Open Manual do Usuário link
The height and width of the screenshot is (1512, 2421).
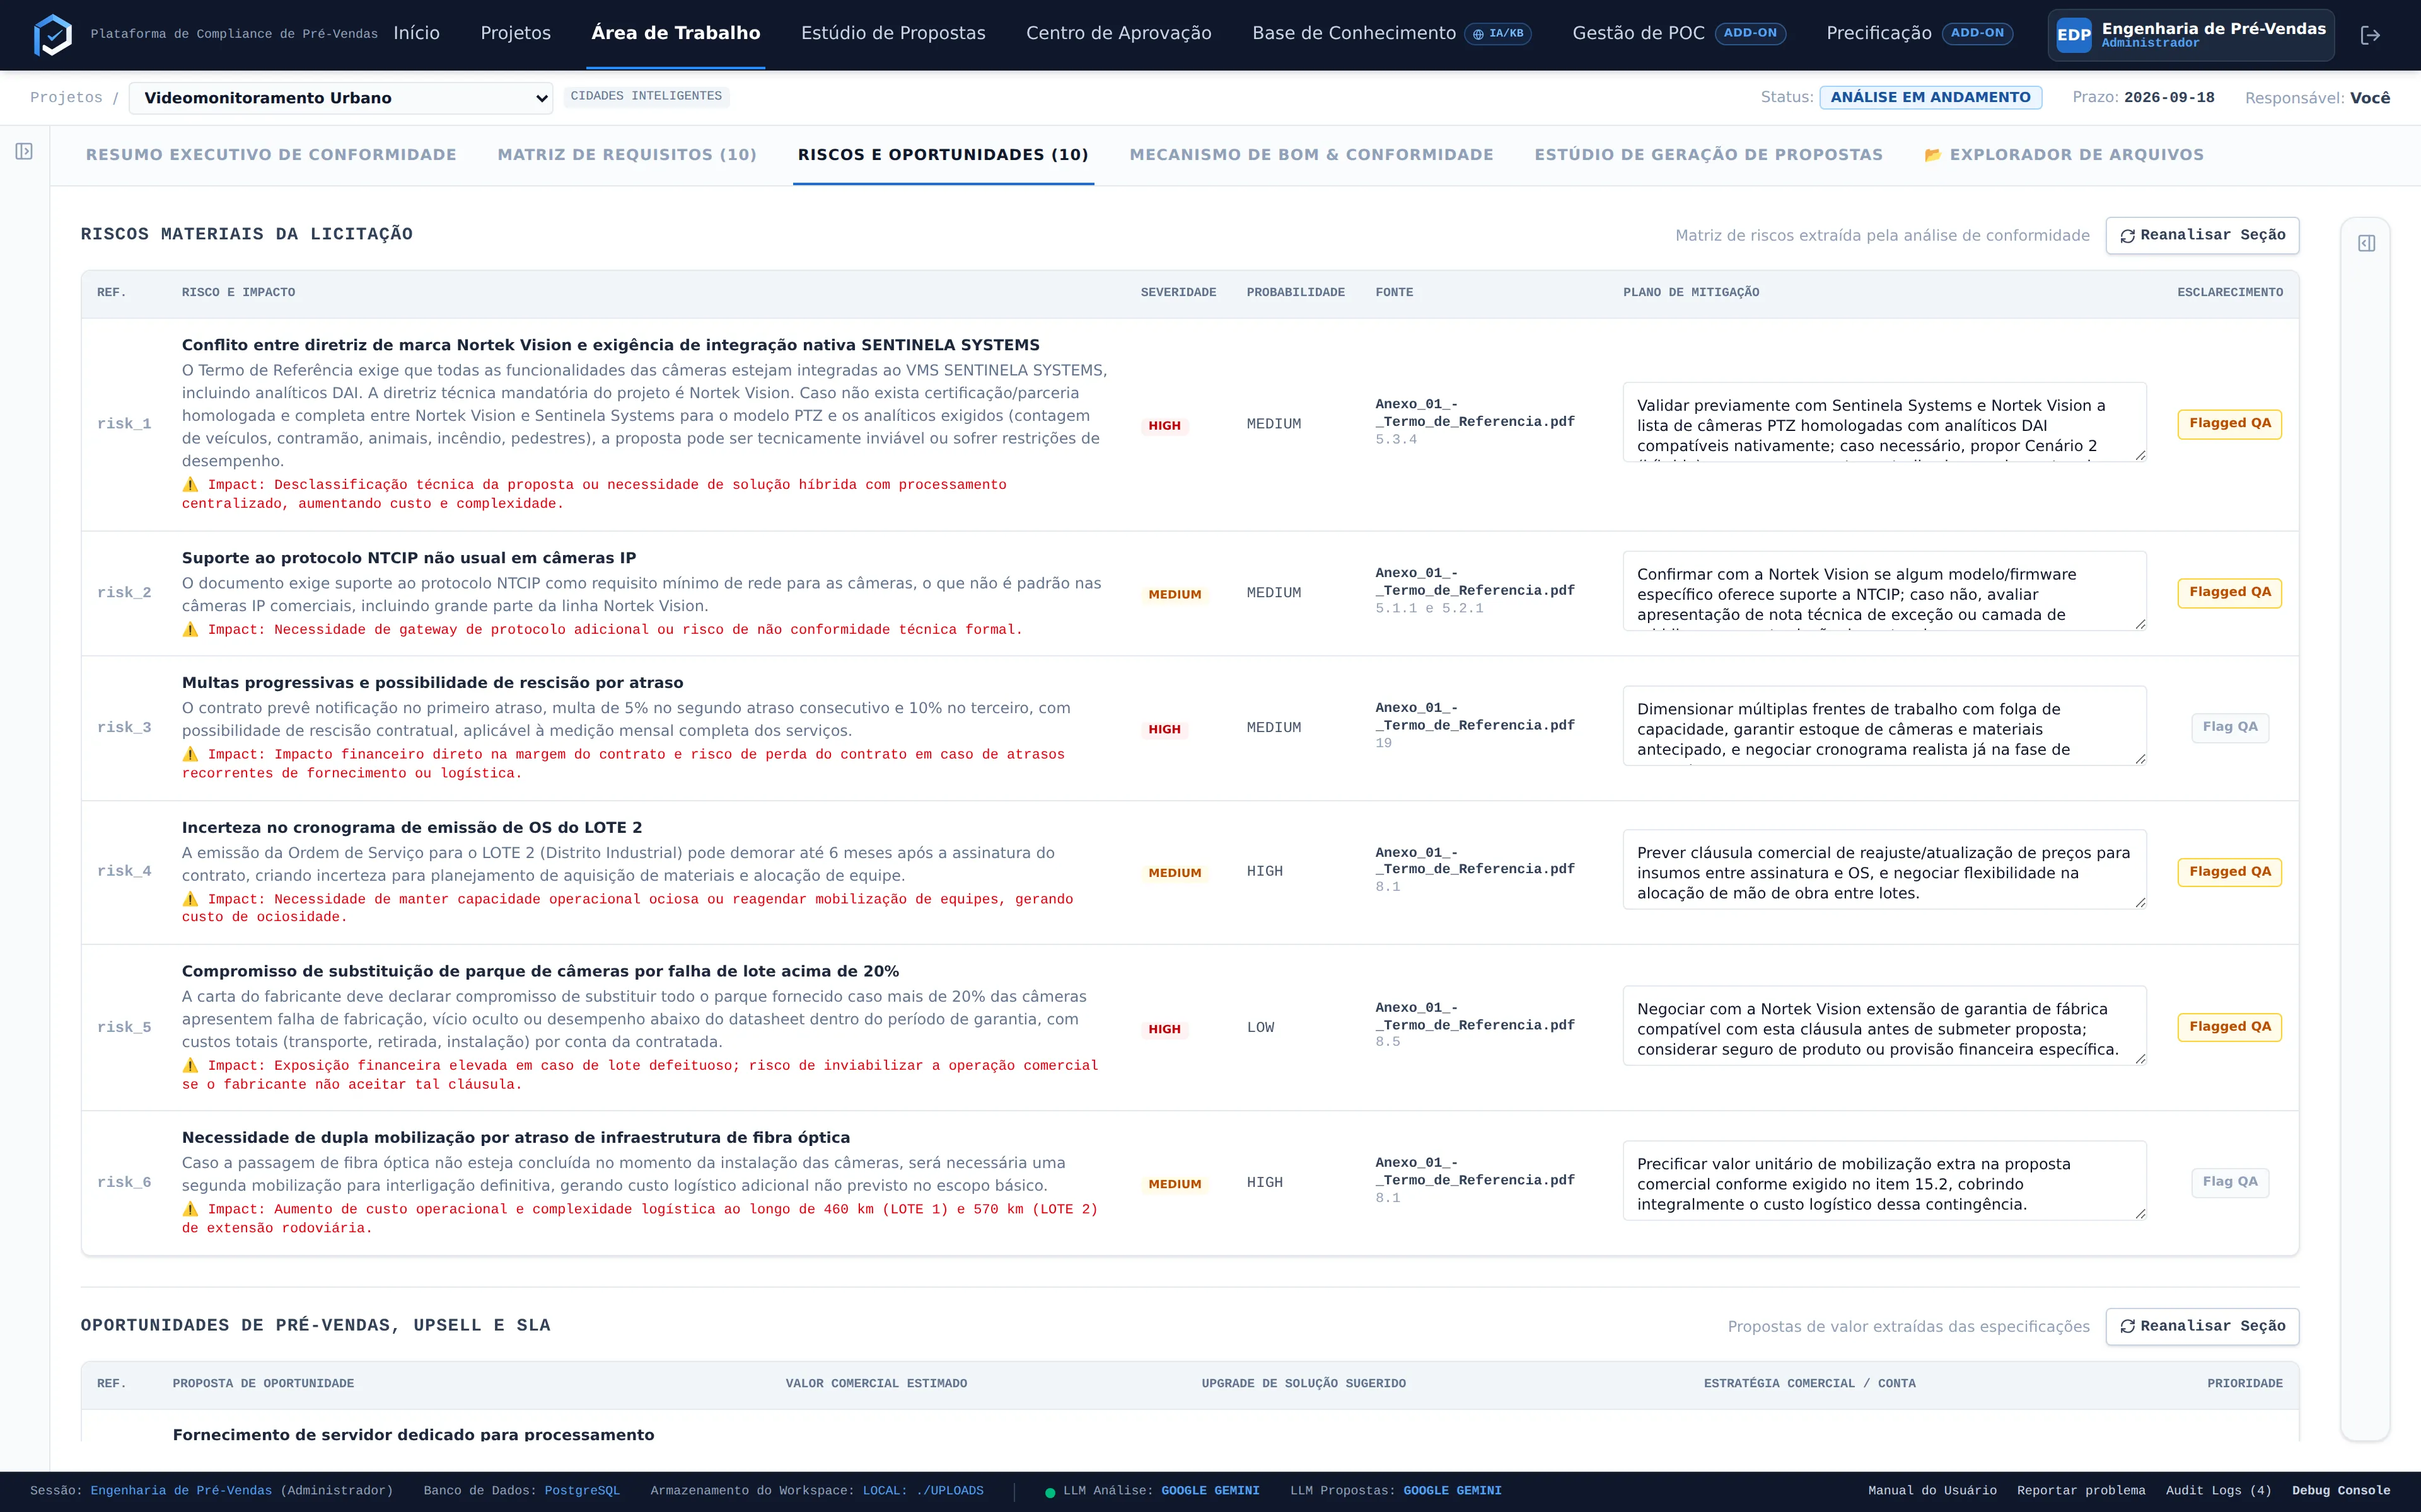click(x=1932, y=1491)
